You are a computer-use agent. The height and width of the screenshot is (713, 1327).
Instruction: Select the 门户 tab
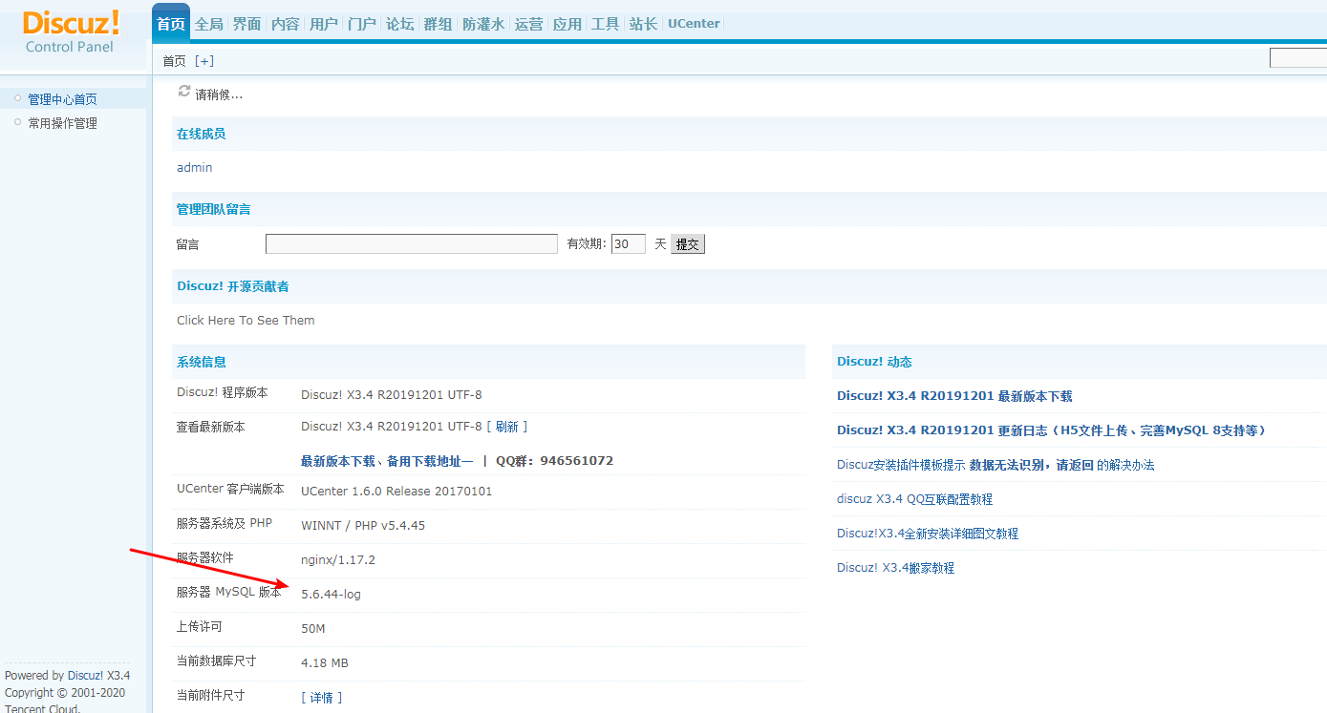tap(362, 24)
